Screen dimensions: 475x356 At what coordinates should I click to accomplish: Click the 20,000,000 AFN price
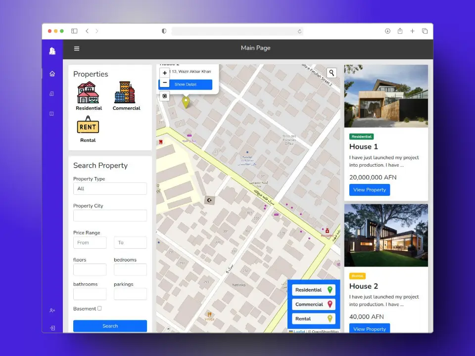(373, 178)
